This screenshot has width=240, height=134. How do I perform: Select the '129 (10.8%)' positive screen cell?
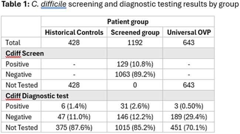click(135, 64)
